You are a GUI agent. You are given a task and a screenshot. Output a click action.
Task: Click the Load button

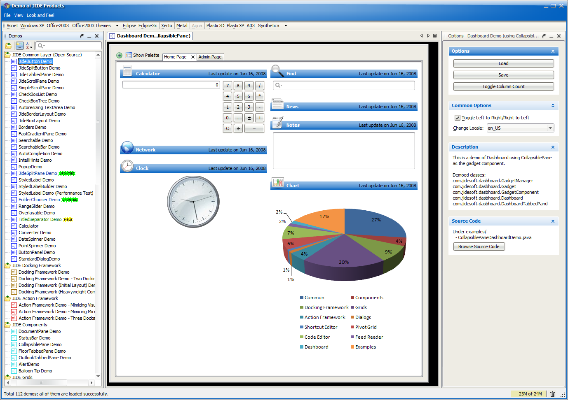(x=503, y=63)
